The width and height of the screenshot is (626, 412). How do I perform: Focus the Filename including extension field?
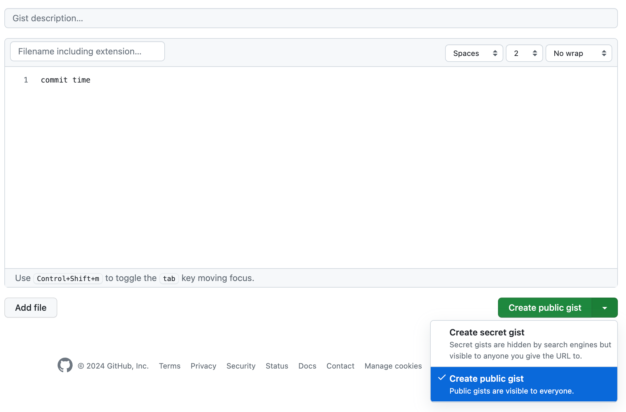tap(87, 51)
